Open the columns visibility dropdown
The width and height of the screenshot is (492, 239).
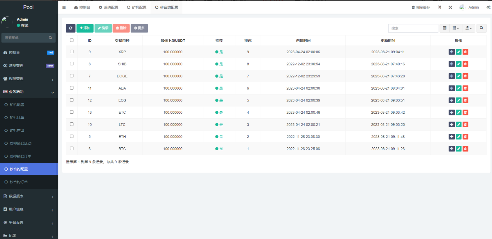[x=456, y=28]
